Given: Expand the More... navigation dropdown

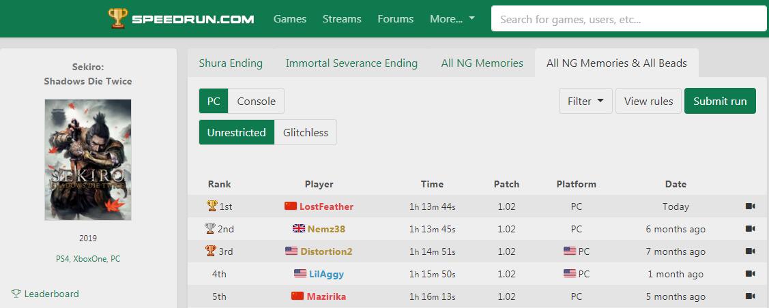Looking at the screenshot, I should point(452,19).
